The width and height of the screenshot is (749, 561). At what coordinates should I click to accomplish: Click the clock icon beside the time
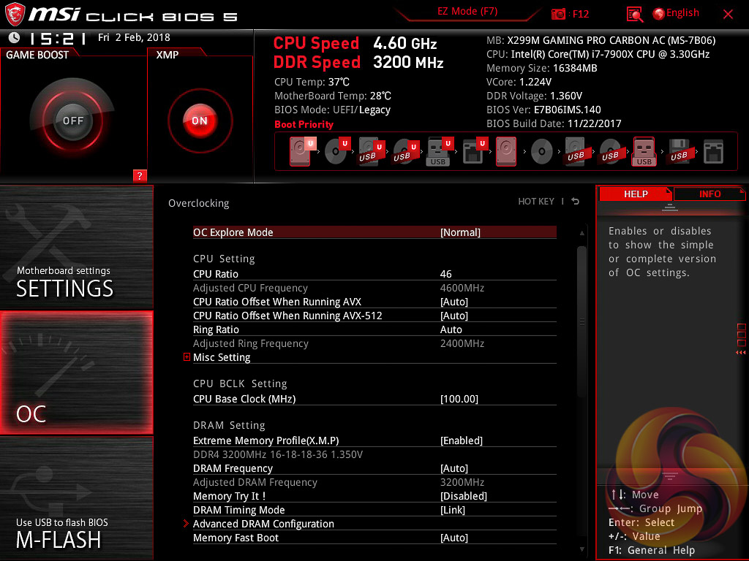click(x=15, y=37)
